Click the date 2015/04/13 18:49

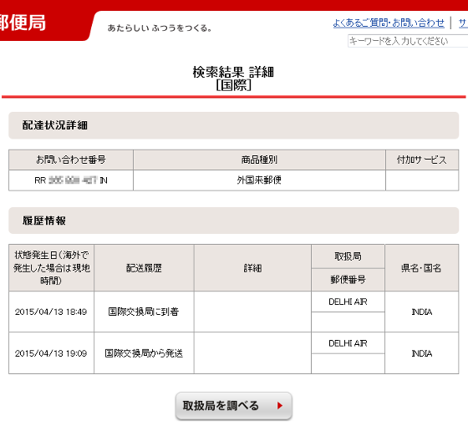pos(51,312)
